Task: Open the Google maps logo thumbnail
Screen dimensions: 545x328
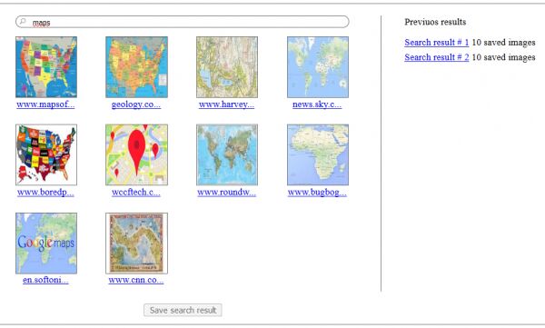Action: click(x=46, y=244)
